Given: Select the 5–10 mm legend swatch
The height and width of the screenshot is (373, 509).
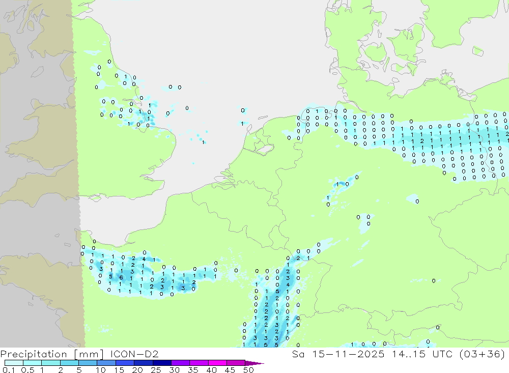Looking at the screenshot, I should point(88,363).
